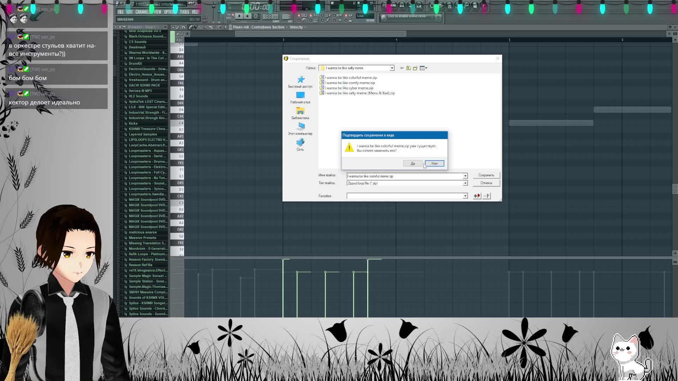Click the add to favorites flag icon
The height and width of the screenshot is (381, 678).
(477, 196)
